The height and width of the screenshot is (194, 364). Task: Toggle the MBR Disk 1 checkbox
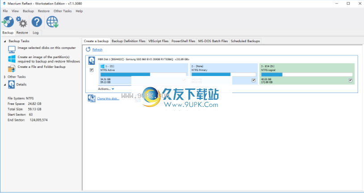pyautogui.click(x=92, y=70)
